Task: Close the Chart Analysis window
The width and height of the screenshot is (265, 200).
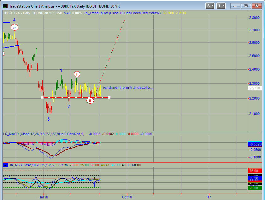Action: [256, 6]
